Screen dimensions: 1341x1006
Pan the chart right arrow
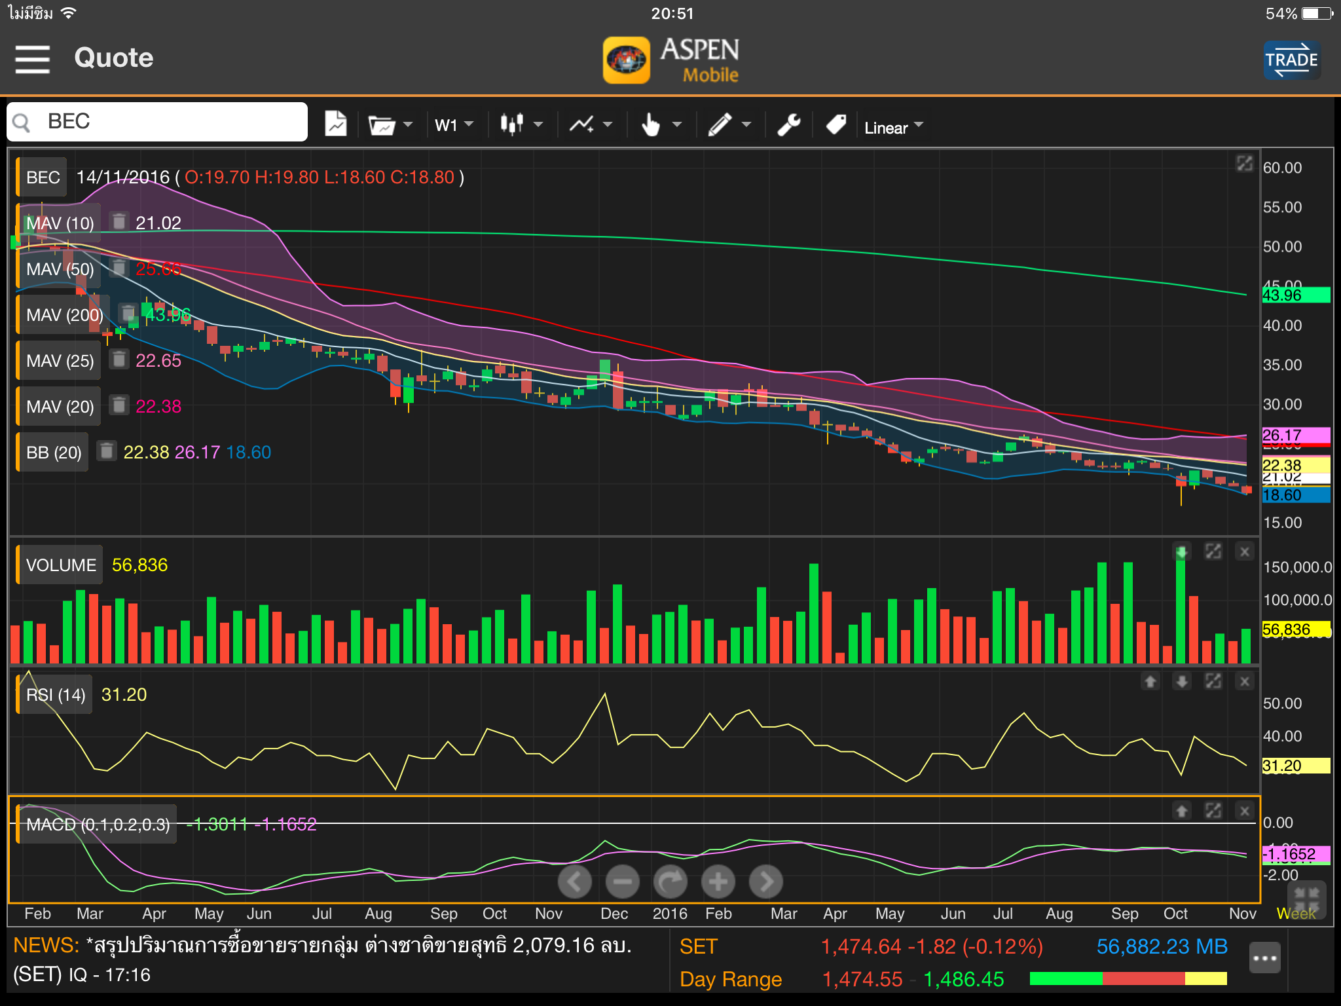(x=766, y=882)
